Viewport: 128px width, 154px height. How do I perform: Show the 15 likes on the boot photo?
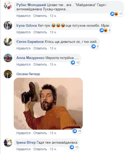click(x=77, y=131)
